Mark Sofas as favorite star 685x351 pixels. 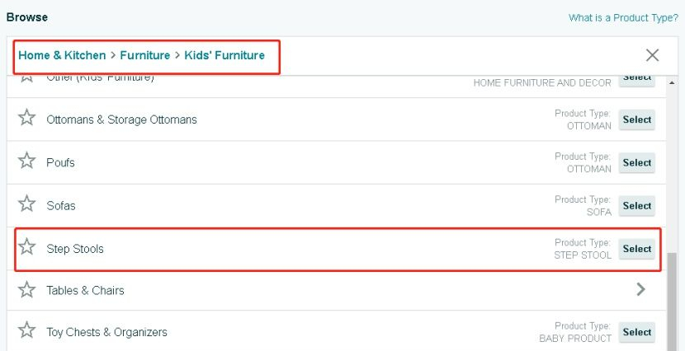tap(26, 204)
